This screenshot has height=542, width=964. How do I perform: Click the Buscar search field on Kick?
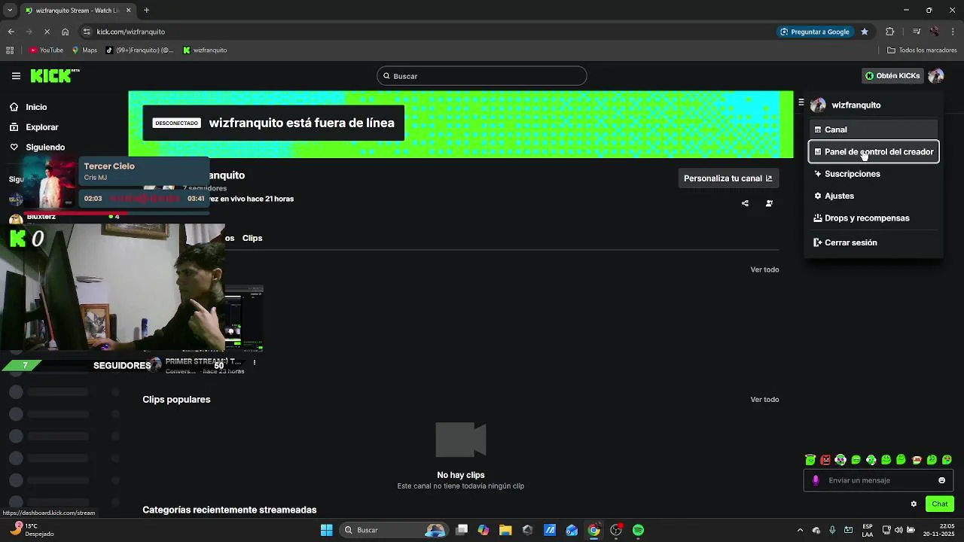tap(482, 76)
